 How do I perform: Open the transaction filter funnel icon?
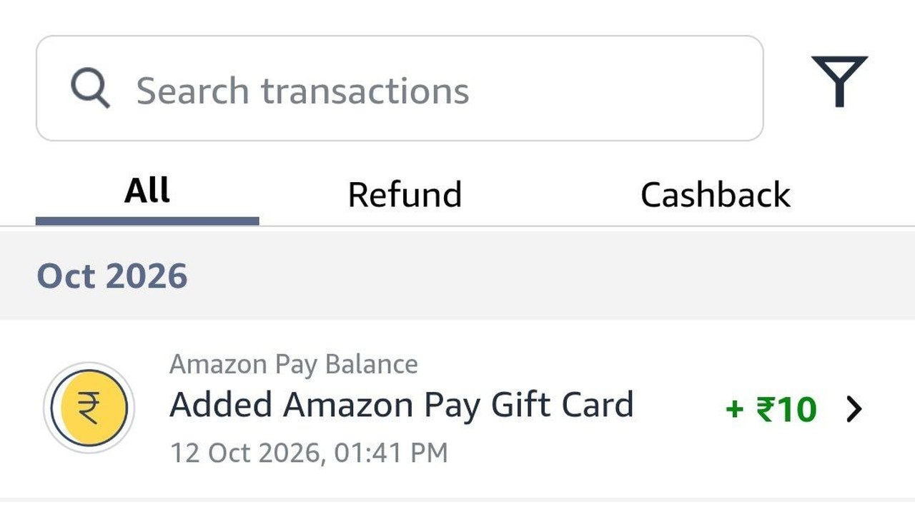click(839, 81)
